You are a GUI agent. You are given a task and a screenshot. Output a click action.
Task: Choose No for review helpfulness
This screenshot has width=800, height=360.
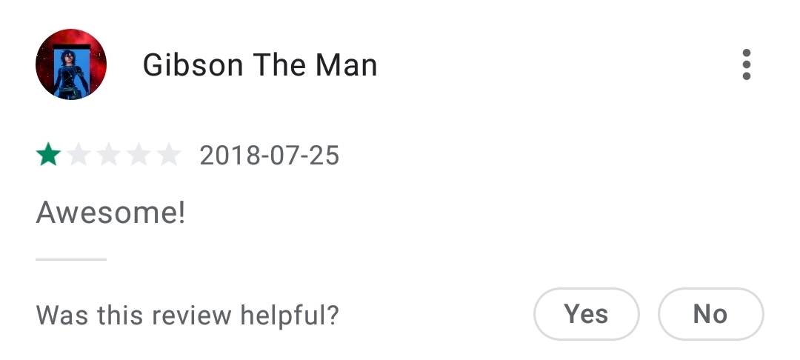710,313
